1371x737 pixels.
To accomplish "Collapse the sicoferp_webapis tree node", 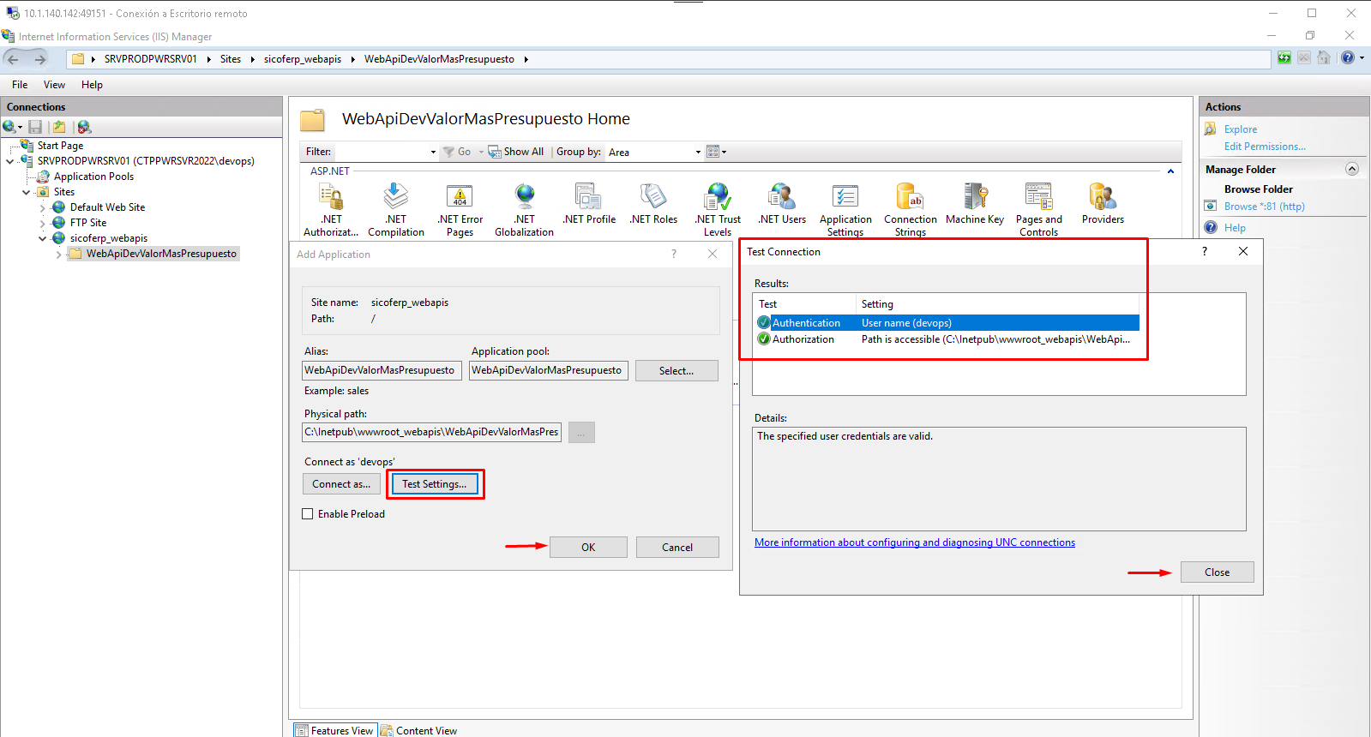I will click(x=43, y=238).
